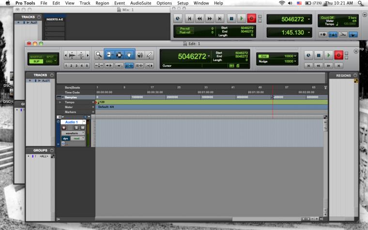Switch to Spot edit mode
The width and height of the screenshot is (368, 230).
tap(50, 57)
